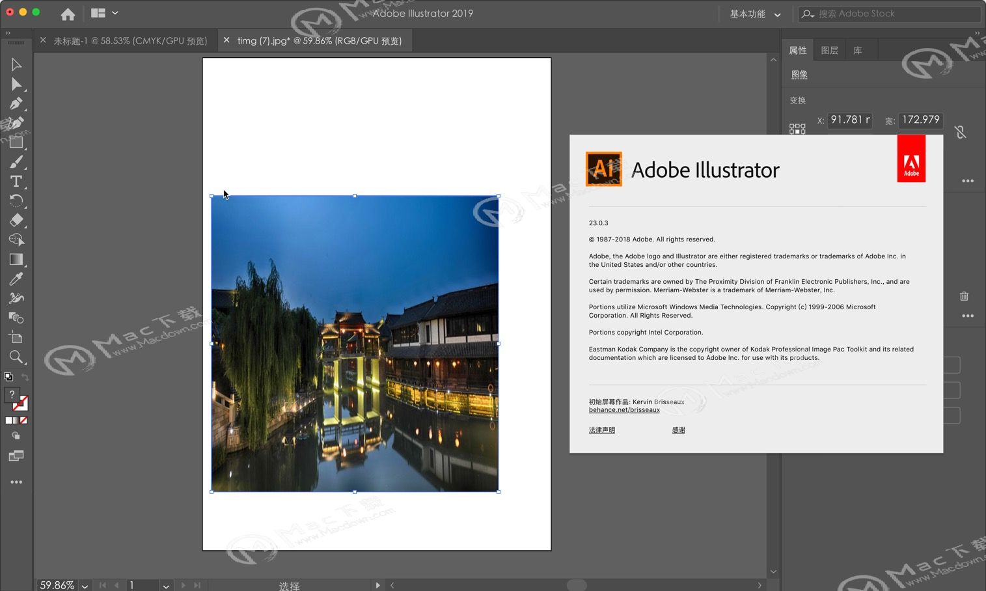This screenshot has height=591, width=986.
Task: Expand the toolbar to two columns
Action: pyautogui.click(x=8, y=33)
